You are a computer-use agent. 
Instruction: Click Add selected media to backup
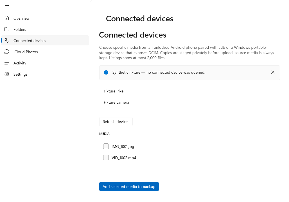(129, 187)
